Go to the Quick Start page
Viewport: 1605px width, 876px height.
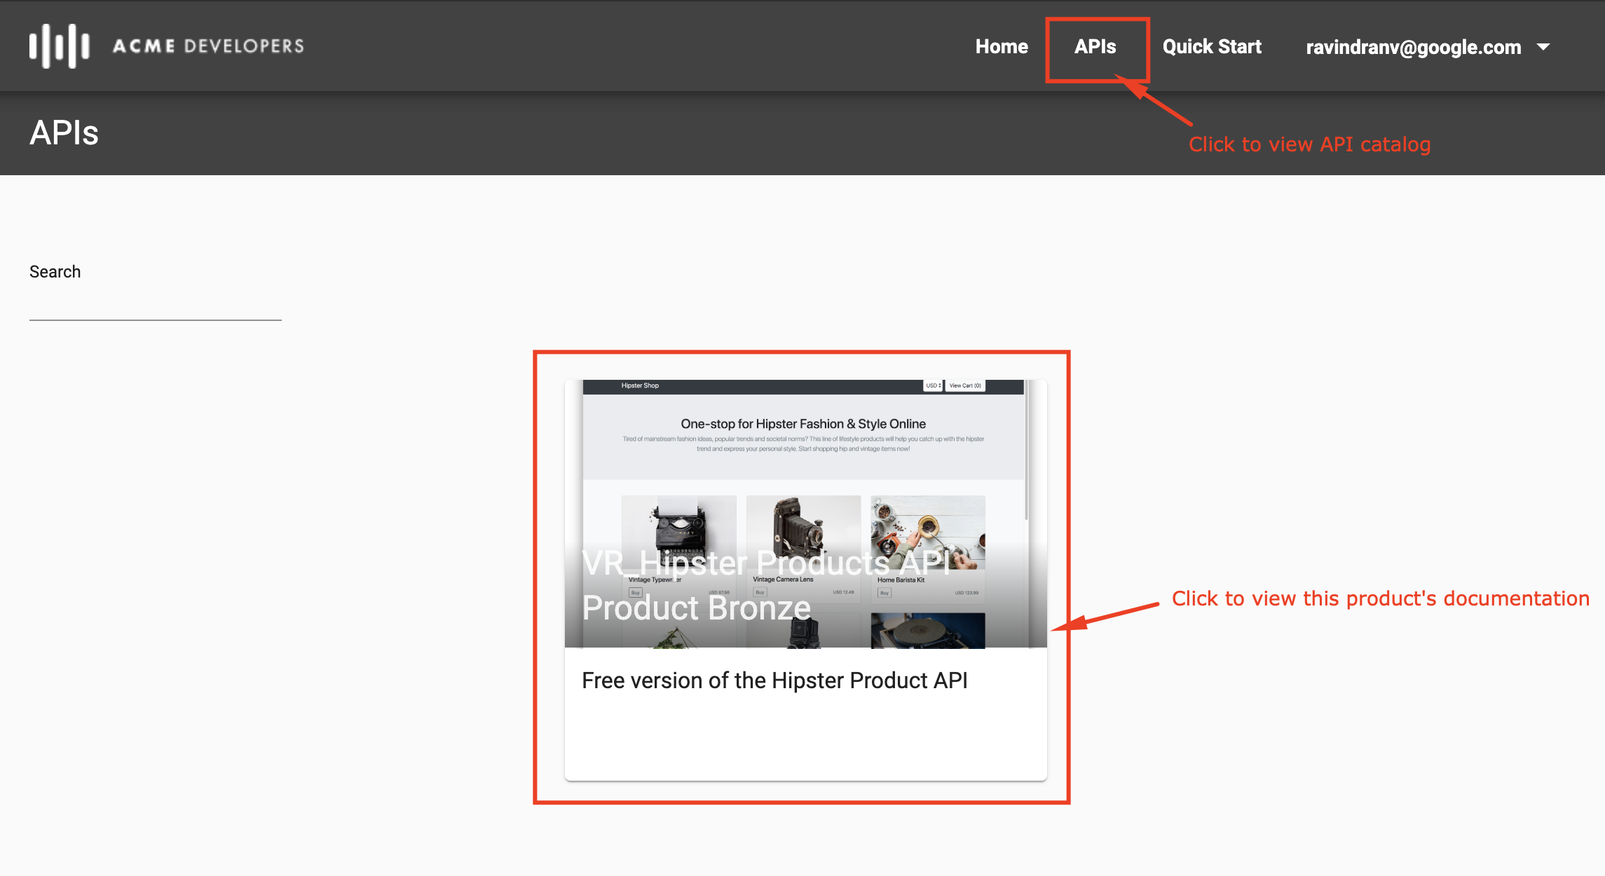click(1212, 47)
